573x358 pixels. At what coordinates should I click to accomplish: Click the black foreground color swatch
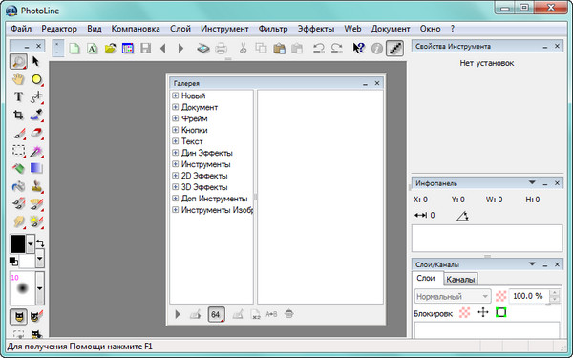point(17,244)
